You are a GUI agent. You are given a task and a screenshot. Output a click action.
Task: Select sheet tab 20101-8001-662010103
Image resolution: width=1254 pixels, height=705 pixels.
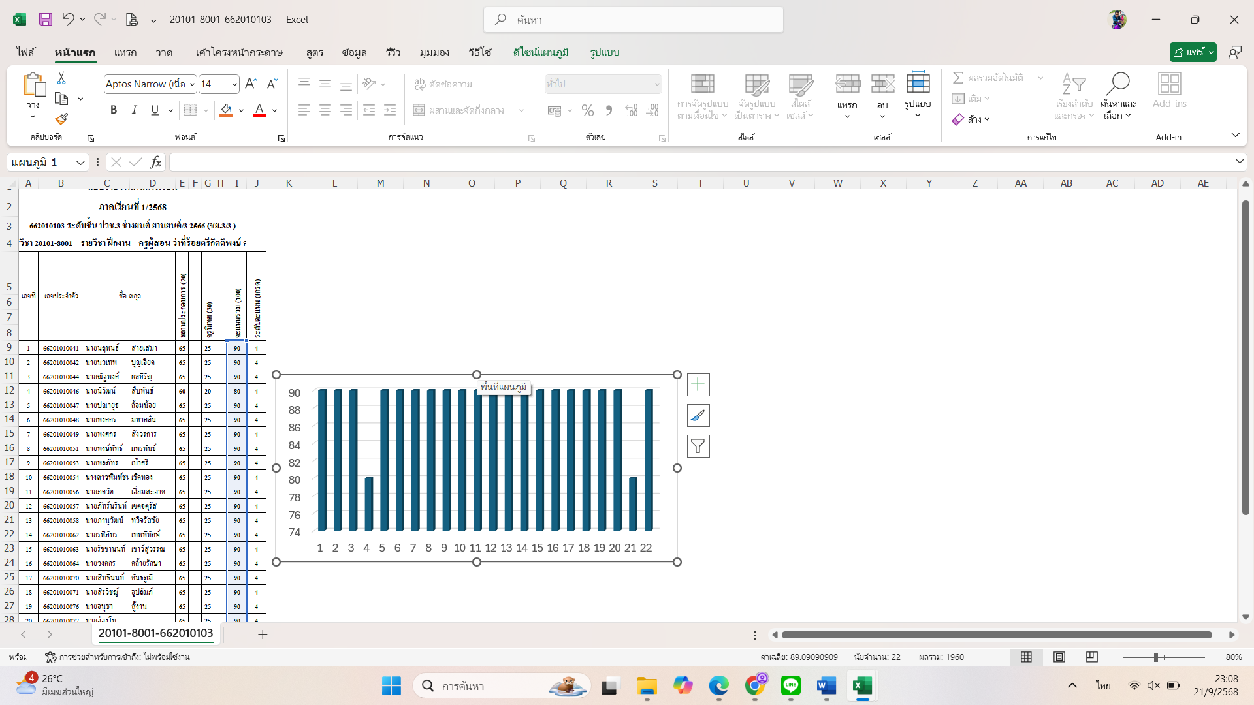tap(155, 633)
